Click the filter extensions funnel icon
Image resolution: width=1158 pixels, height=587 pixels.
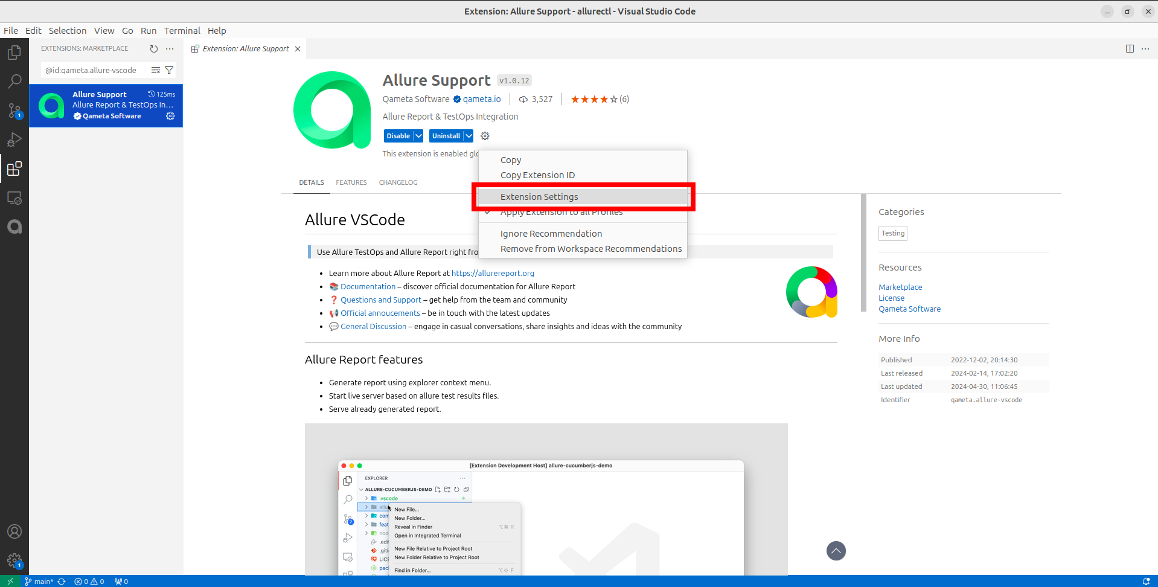[169, 70]
